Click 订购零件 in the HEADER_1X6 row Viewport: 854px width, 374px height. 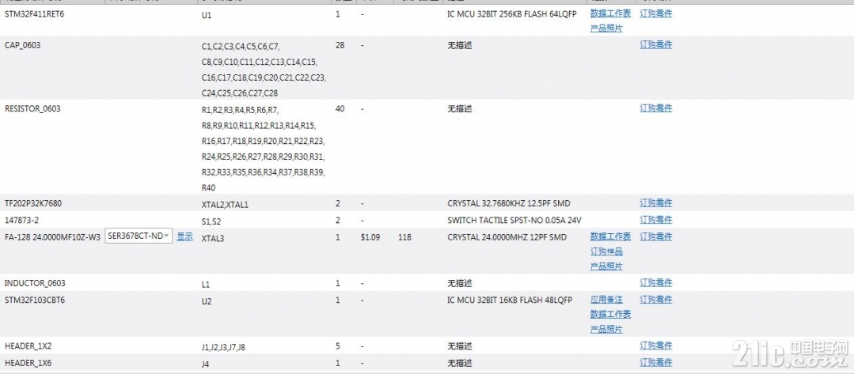click(x=656, y=363)
